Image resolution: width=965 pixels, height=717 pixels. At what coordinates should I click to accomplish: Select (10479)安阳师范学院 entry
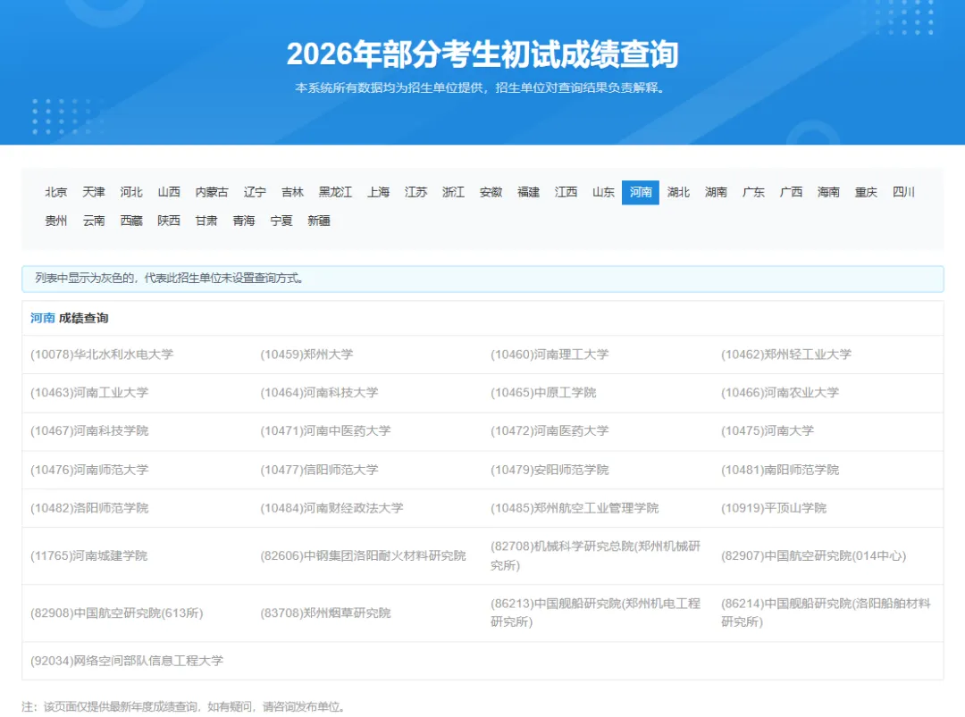click(x=550, y=470)
